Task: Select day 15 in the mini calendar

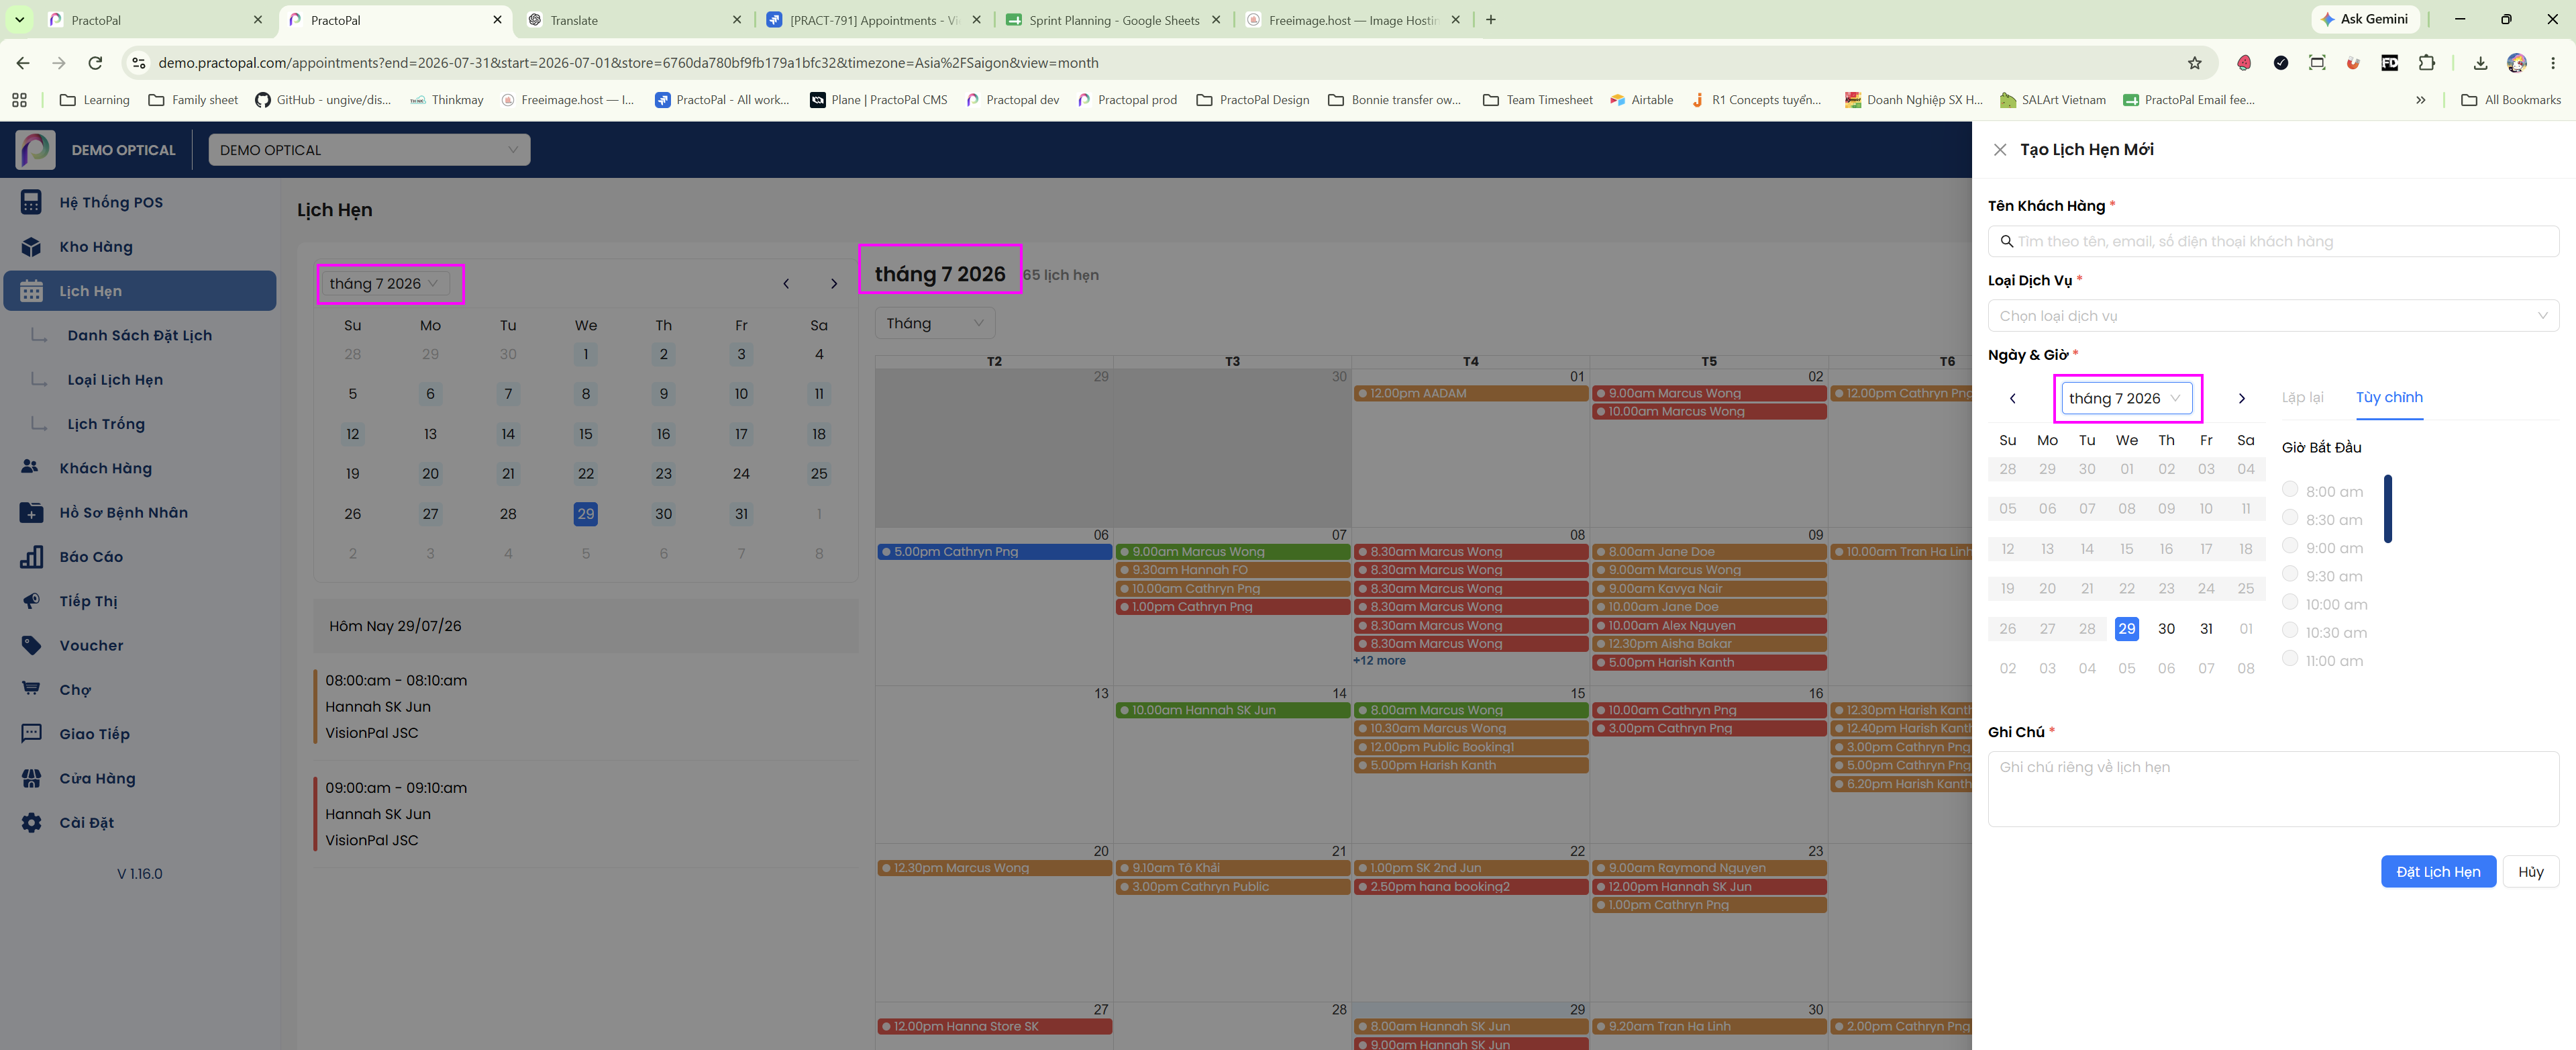Action: pyautogui.click(x=586, y=434)
